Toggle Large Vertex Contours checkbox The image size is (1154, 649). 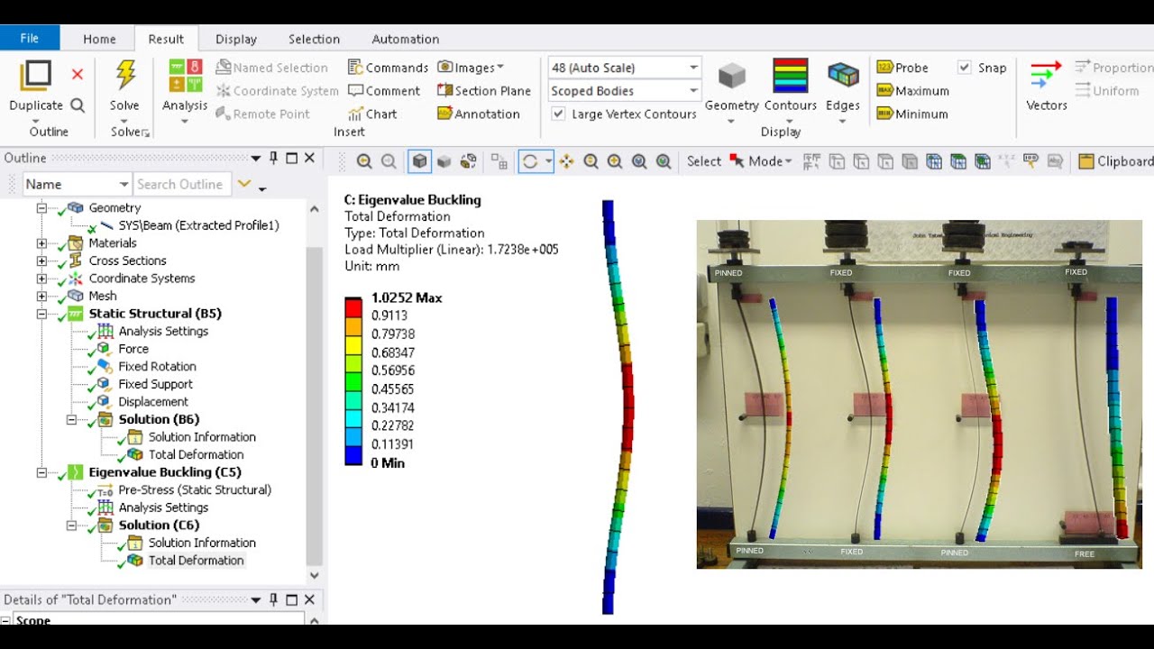pos(558,114)
